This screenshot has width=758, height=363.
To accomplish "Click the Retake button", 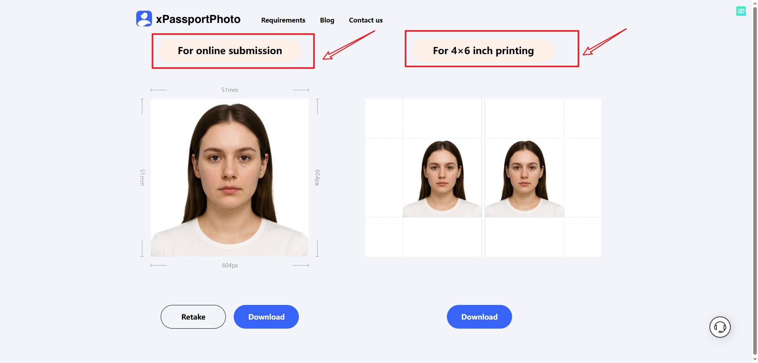I will (193, 317).
